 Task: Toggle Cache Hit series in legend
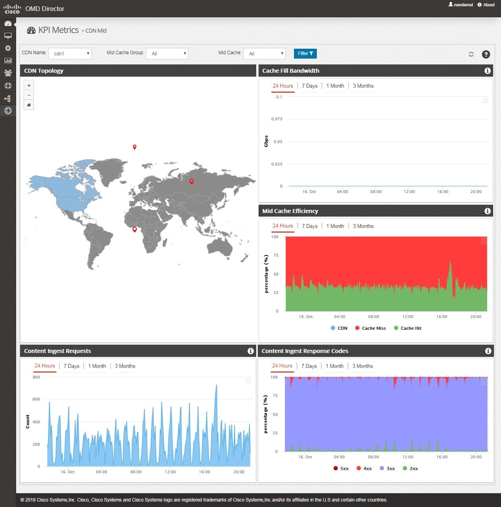408,328
